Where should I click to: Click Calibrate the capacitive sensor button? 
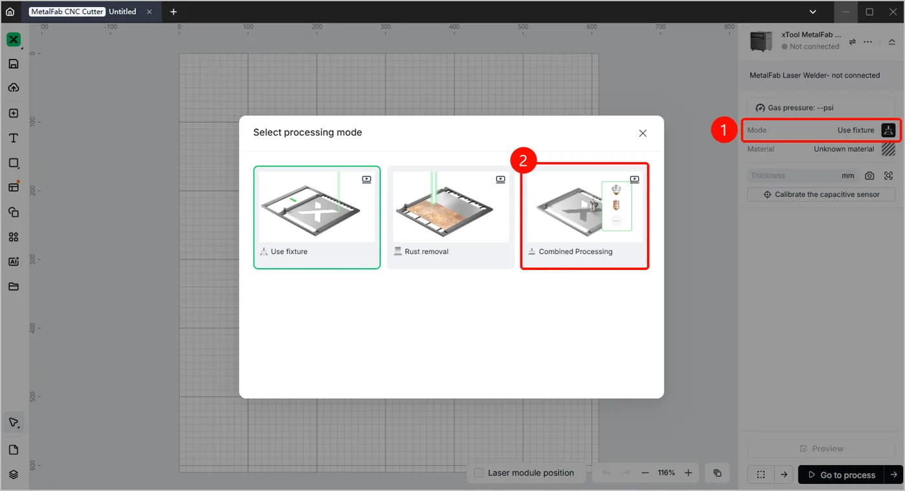click(821, 194)
